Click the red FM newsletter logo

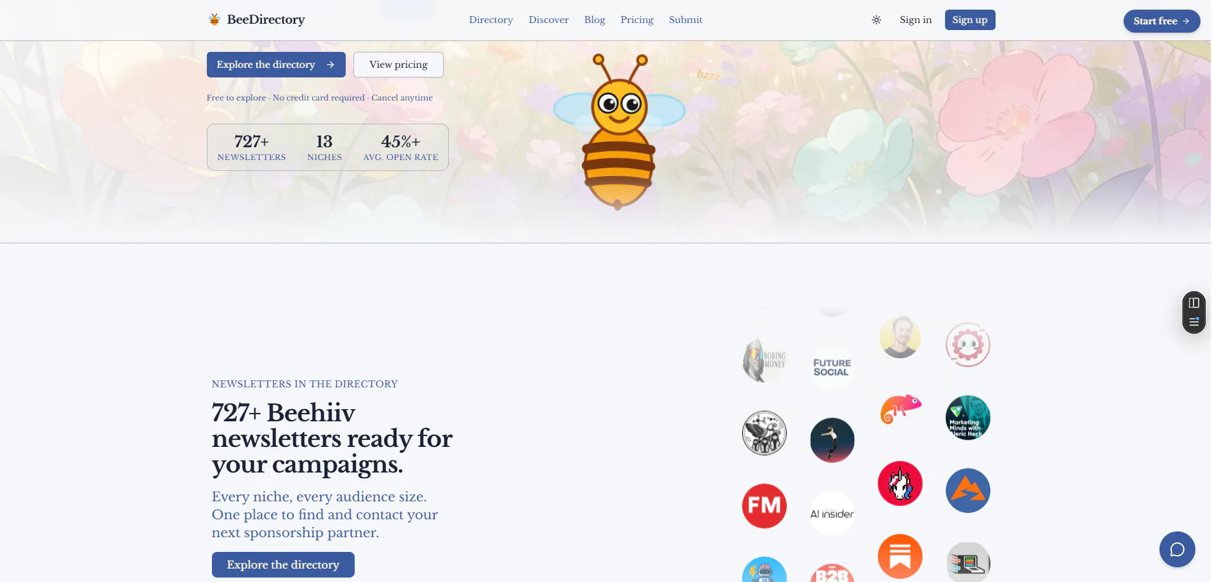pos(764,506)
